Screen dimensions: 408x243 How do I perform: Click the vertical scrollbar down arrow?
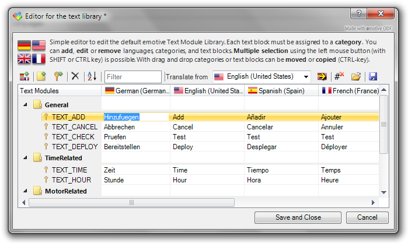pos(383,192)
